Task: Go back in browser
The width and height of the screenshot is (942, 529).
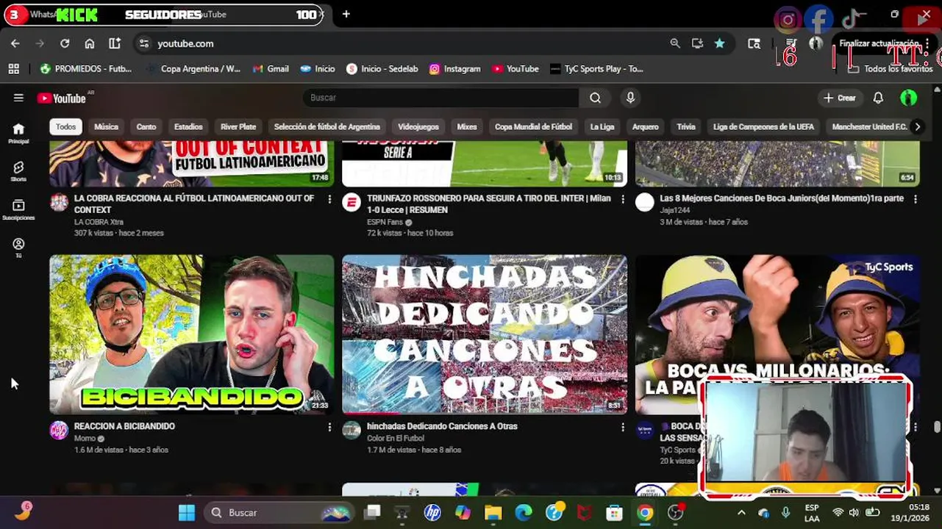Action: [15, 43]
